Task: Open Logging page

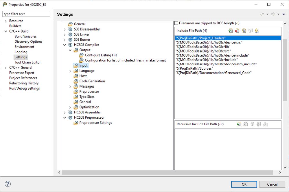Action: coord(21,52)
